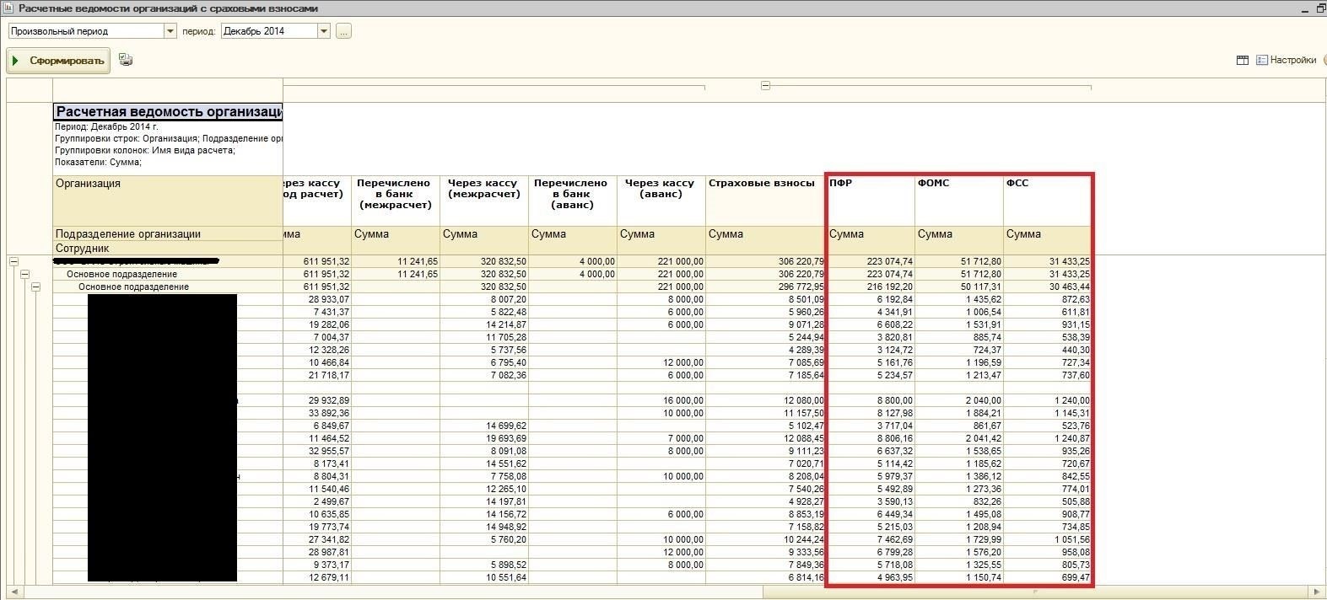Generate the report with Сформировать
Viewport: 1327px width, 600px height.
click(x=58, y=61)
